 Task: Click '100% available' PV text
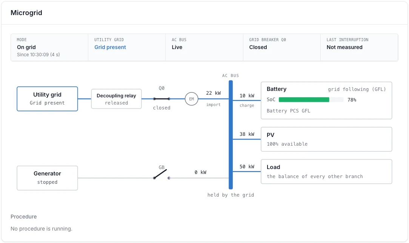(x=287, y=144)
